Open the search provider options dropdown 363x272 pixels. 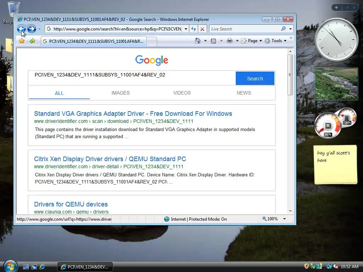[290, 29]
